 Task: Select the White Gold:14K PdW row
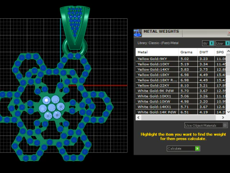pos(181,112)
